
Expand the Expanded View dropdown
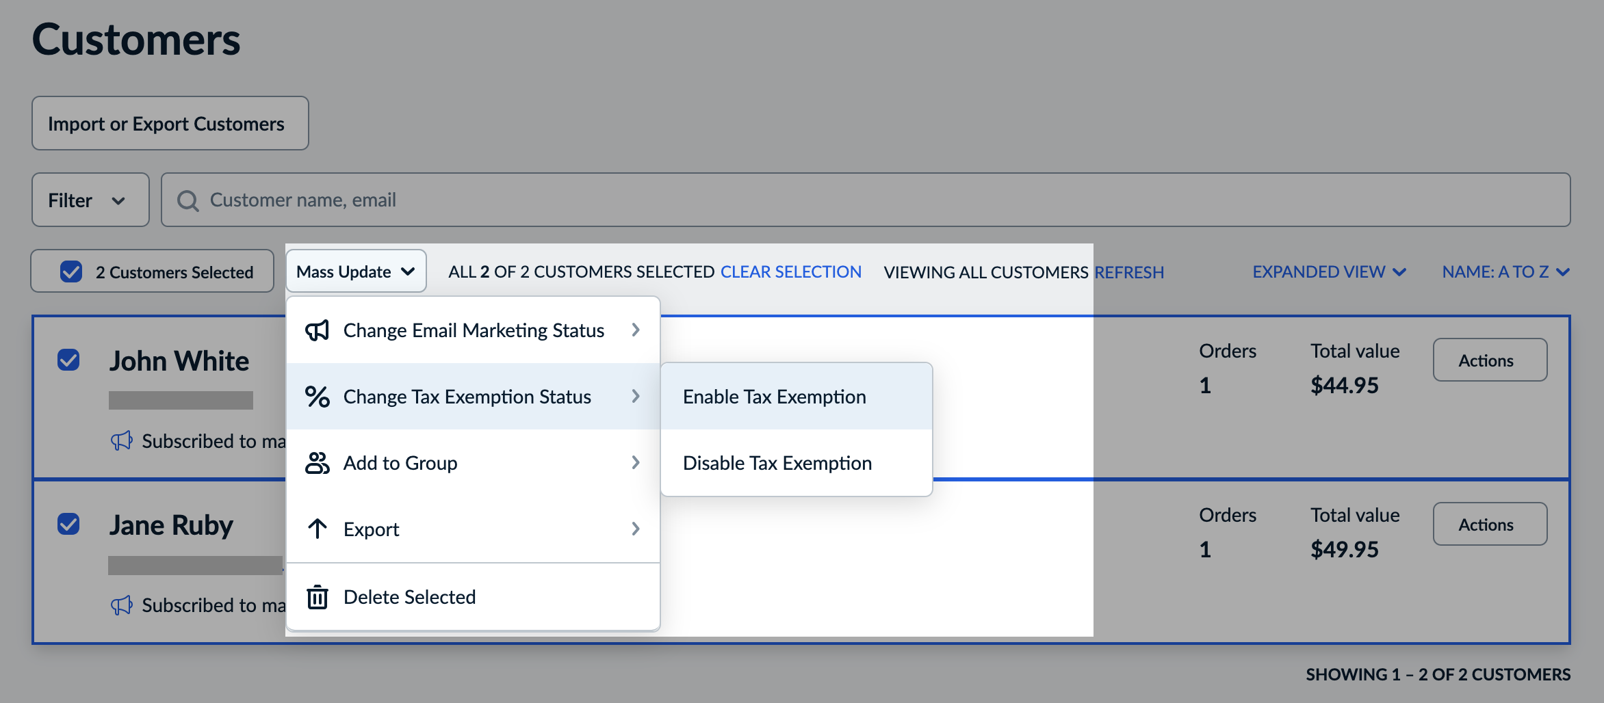tap(1329, 271)
